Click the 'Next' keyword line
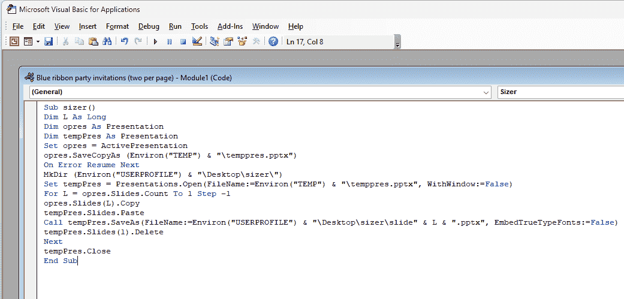Screen dimensions: 624x299 click(x=53, y=241)
